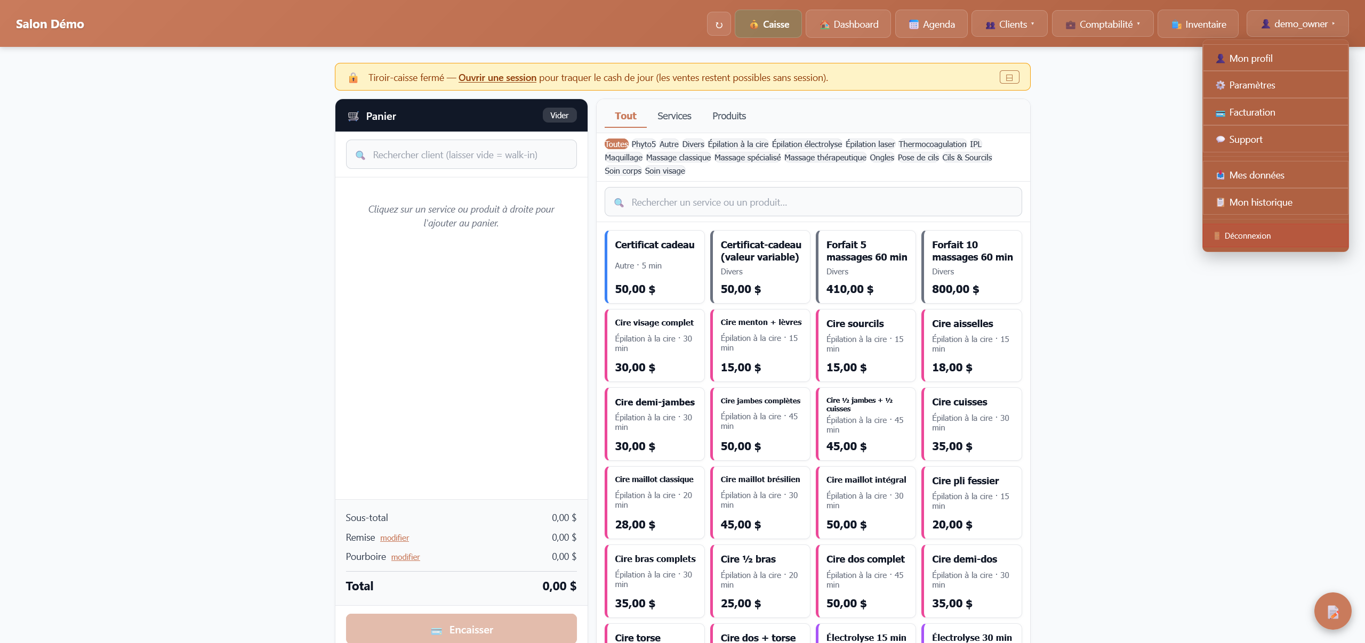Follow the Ouvrir une session link
The height and width of the screenshot is (643, 1365).
pyautogui.click(x=497, y=78)
